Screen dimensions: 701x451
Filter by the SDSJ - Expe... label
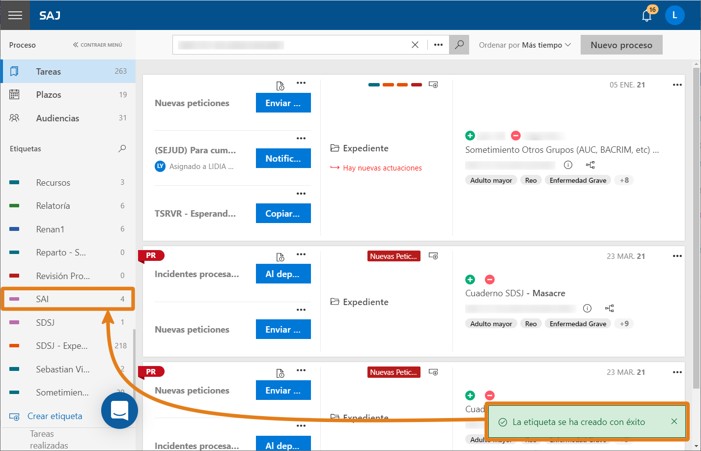click(x=68, y=346)
